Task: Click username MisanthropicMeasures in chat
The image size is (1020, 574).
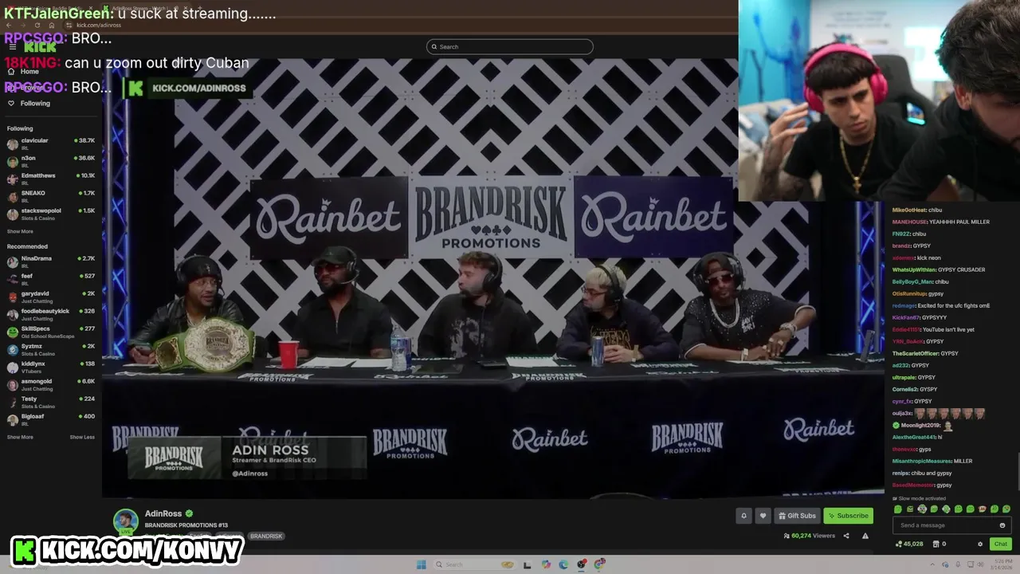Action: point(922,461)
